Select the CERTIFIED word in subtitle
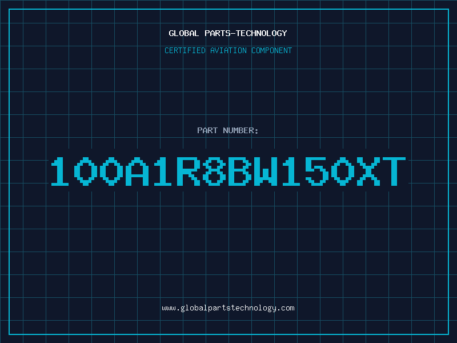This screenshot has height=343, width=457. (185, 50)
